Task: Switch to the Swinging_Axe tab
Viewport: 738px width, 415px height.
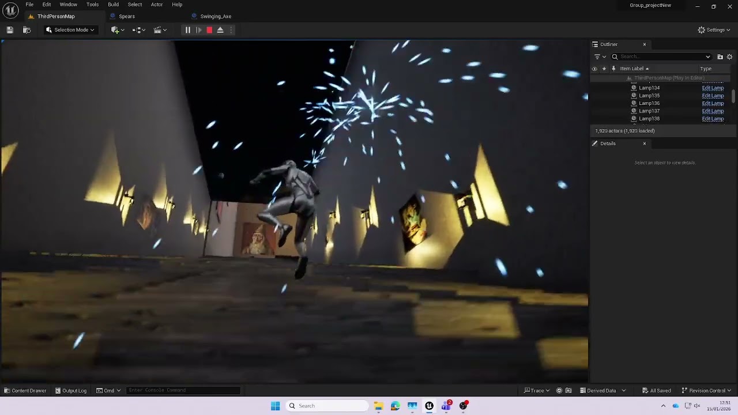Action: coord(215,16)
